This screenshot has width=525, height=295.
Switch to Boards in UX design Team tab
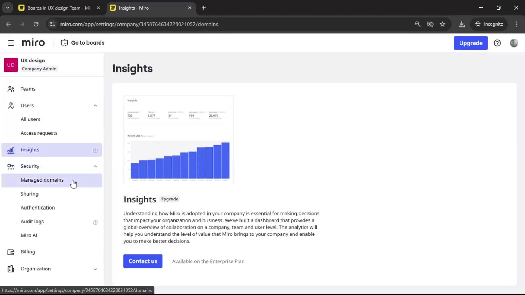[x=59, y=8]
